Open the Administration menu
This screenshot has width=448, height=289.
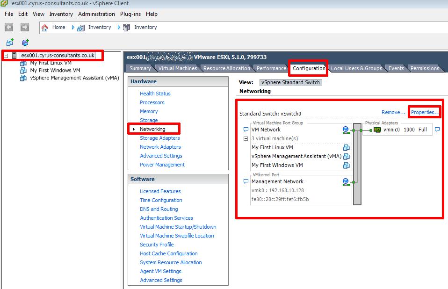click(x=97, y=14)
